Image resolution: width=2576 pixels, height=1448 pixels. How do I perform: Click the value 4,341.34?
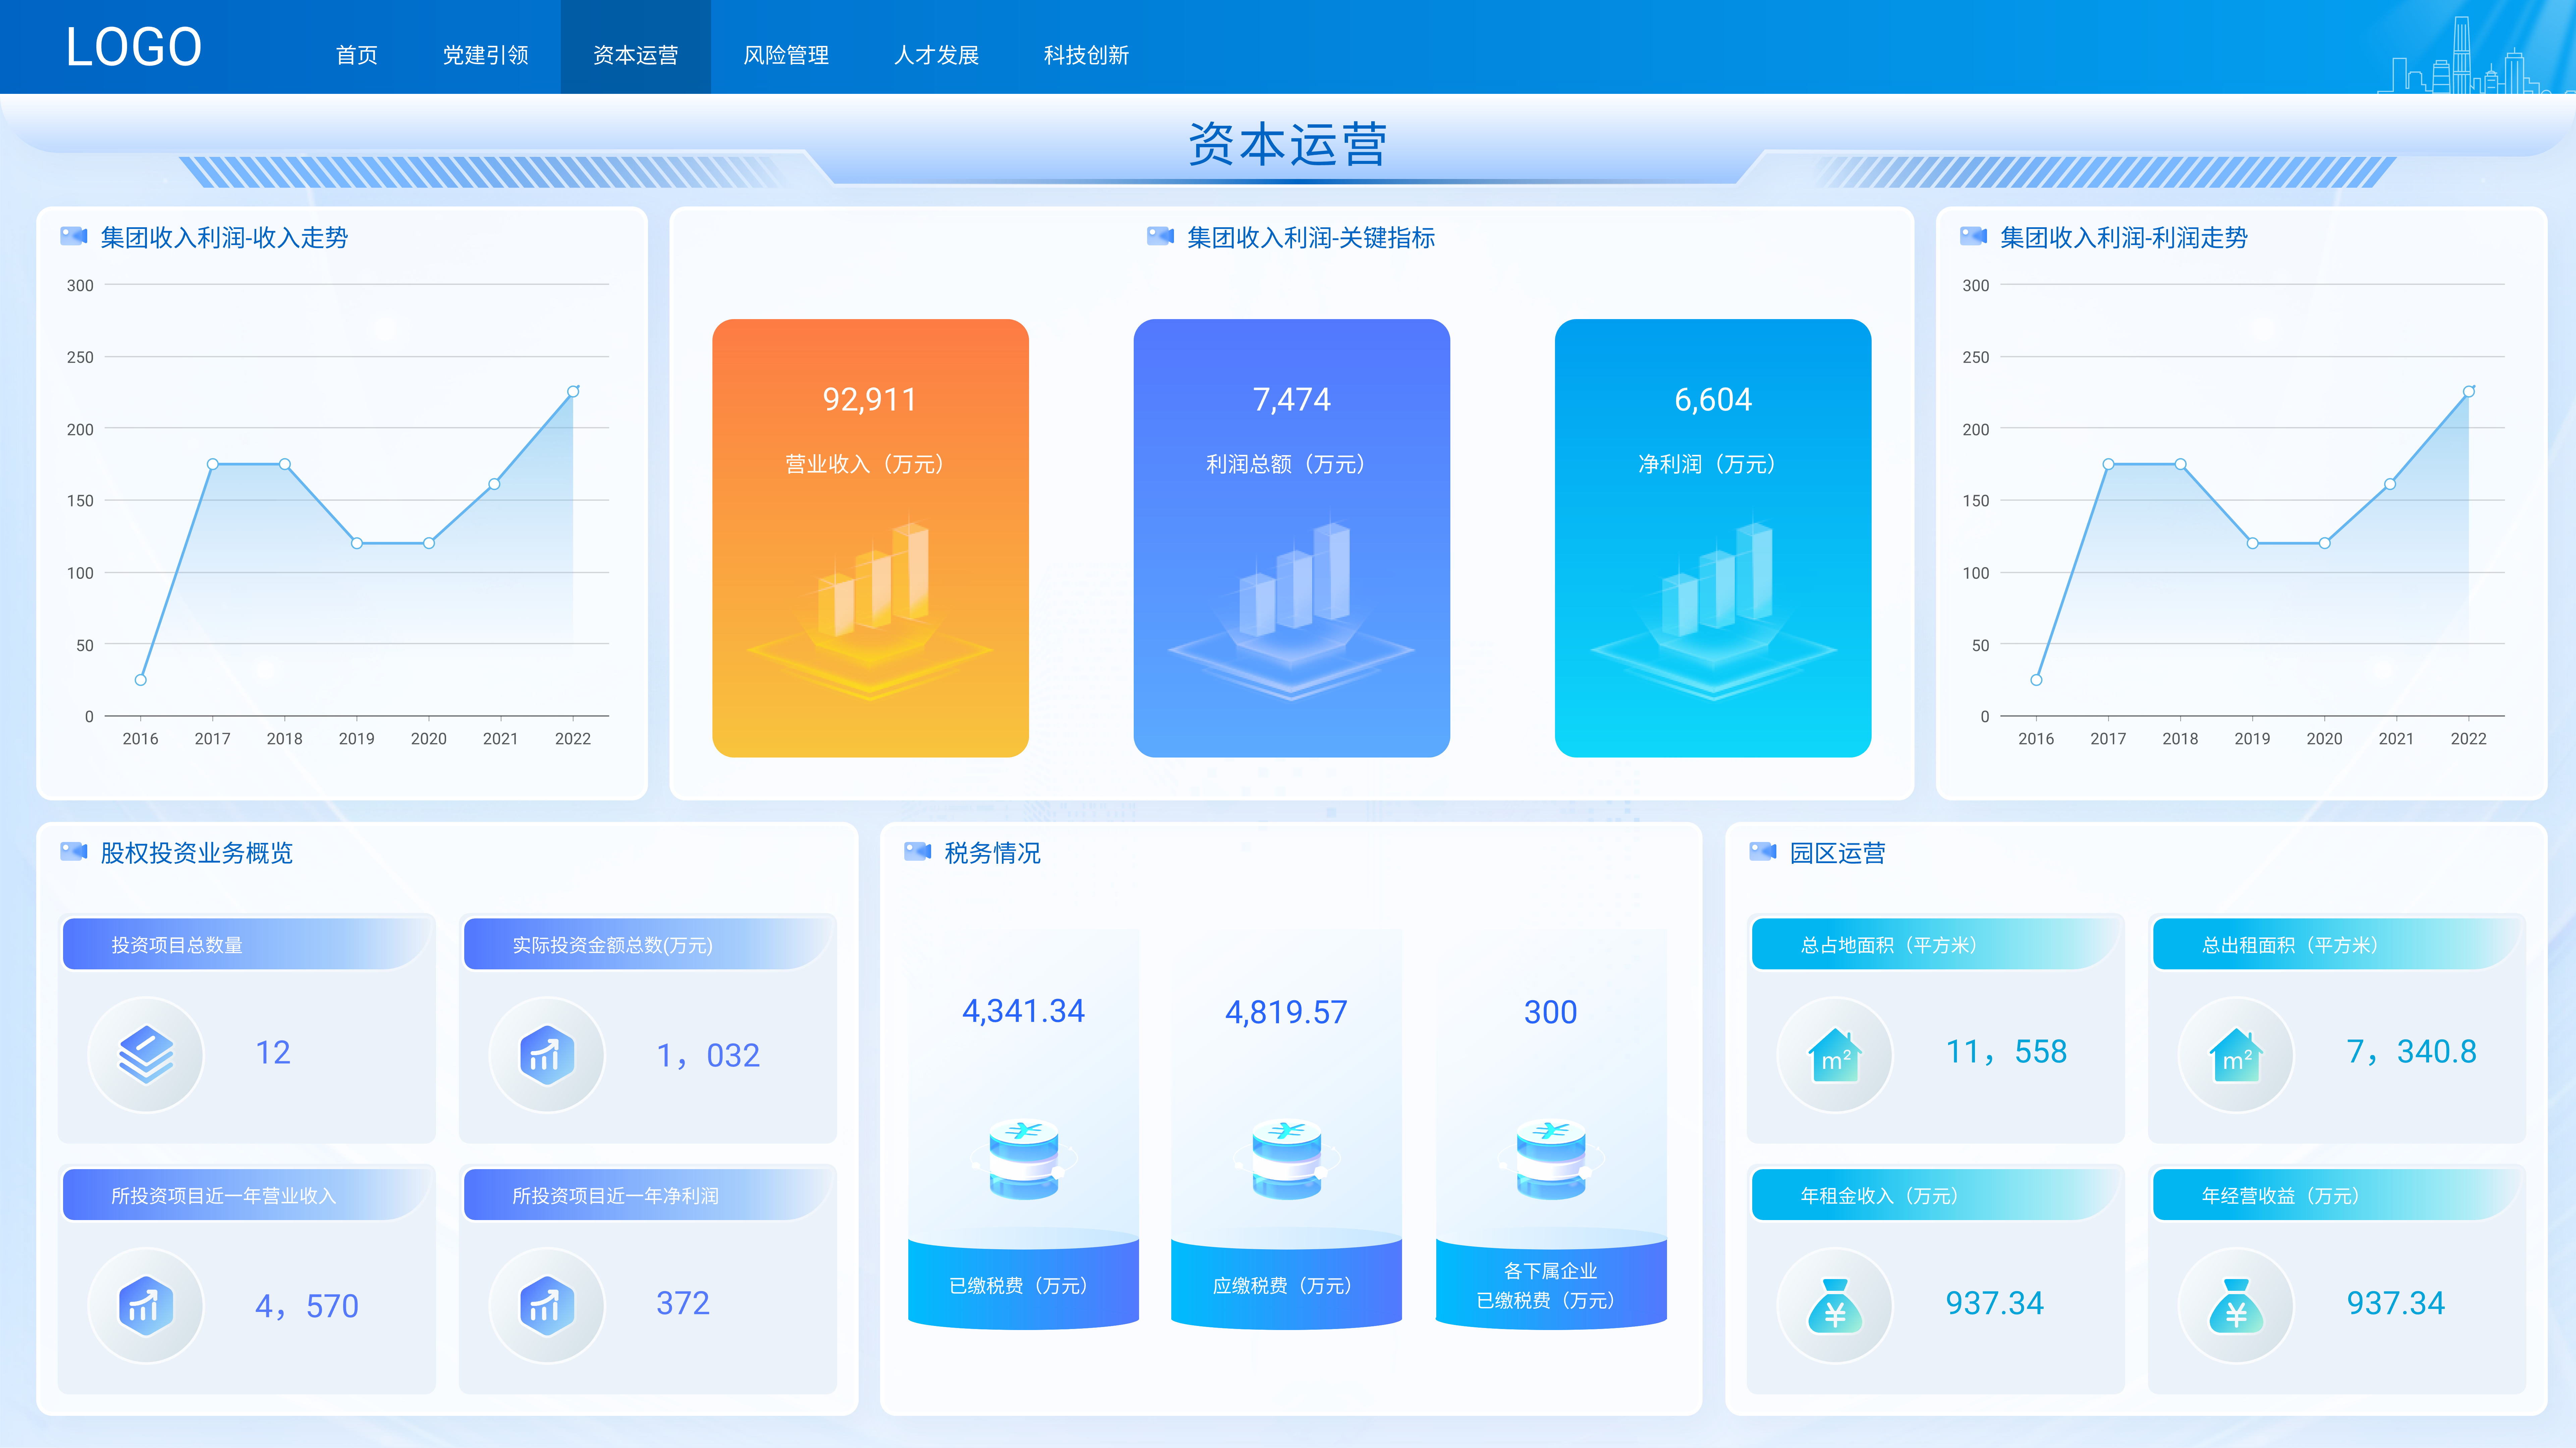click(x=1023, y=1011)
